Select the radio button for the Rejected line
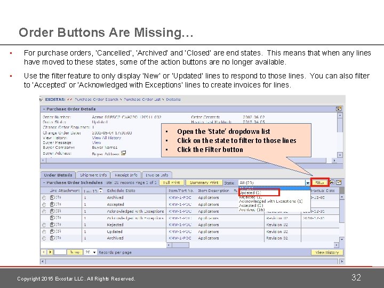 [x=44, y=225]
